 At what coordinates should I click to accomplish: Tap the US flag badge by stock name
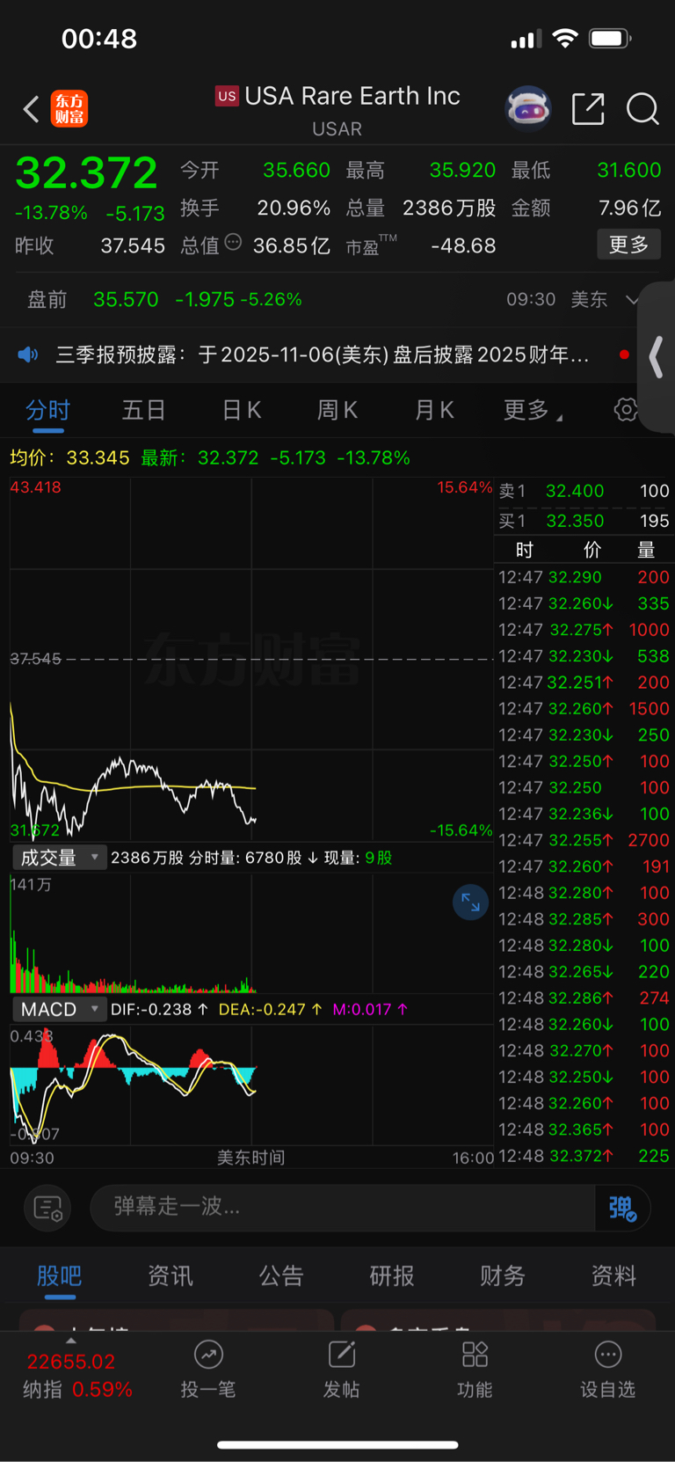coord(227,96)
